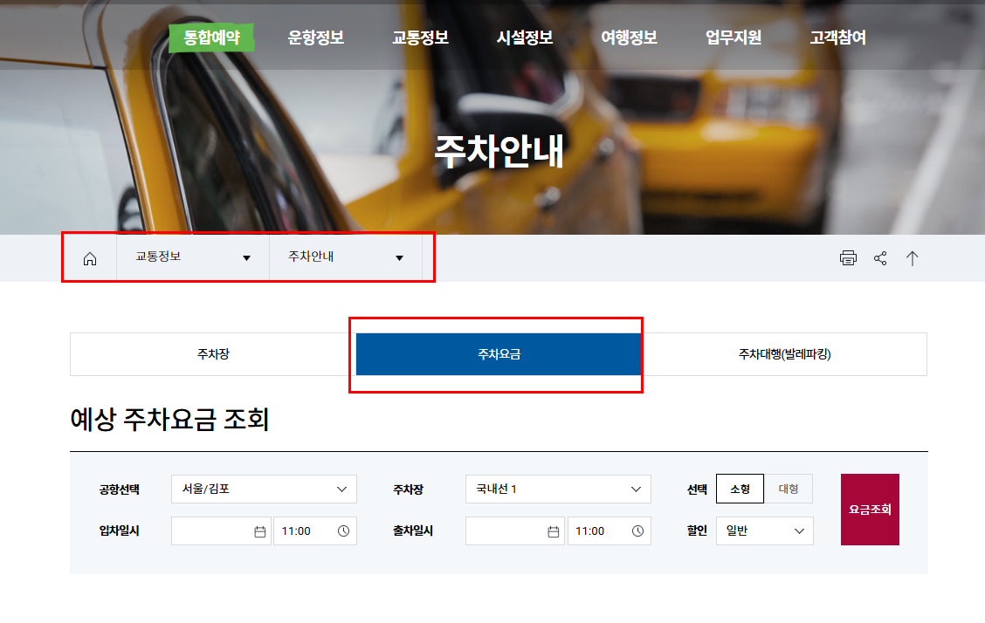985x623 pixels.
Task: Open the print page icon
Action: [847, 257]
